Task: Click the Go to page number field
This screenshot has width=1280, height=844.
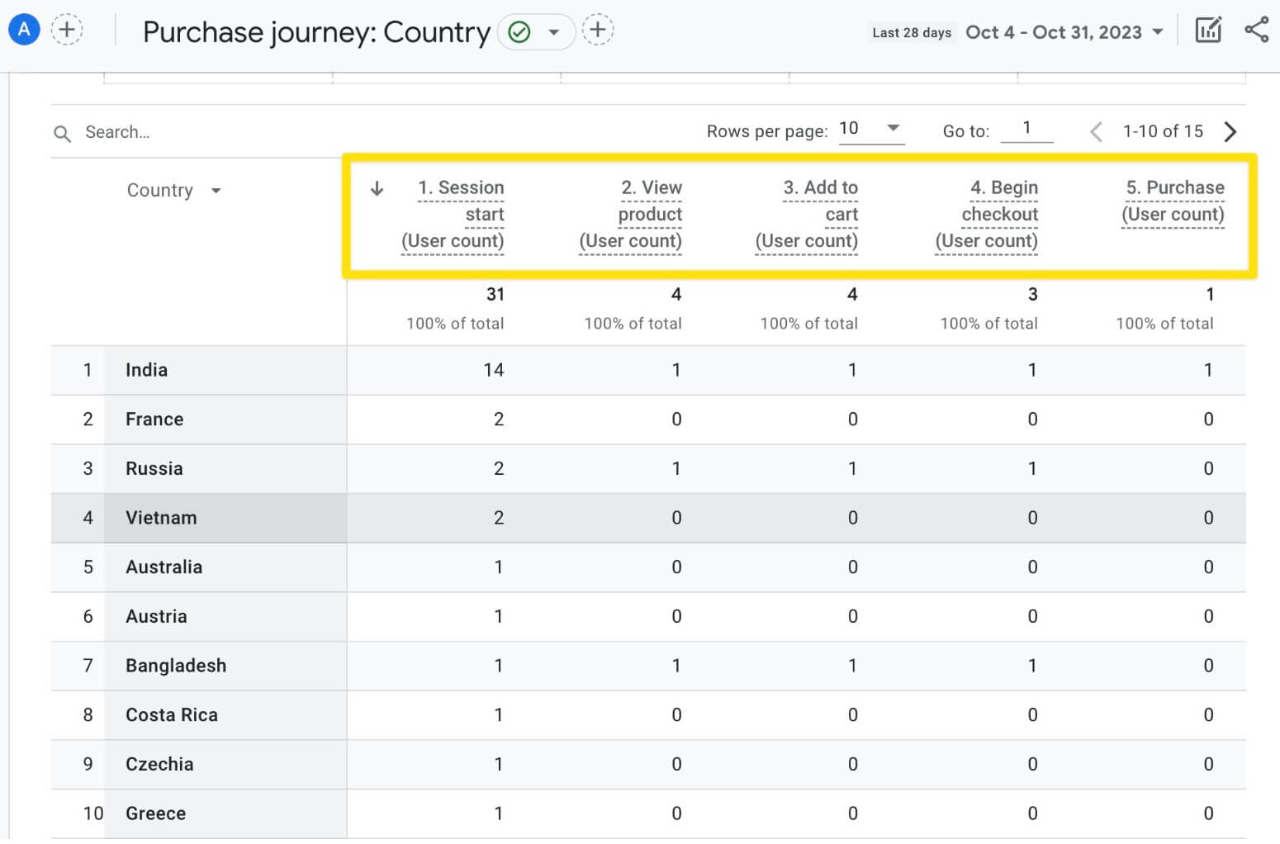Action: point(1026,129)
